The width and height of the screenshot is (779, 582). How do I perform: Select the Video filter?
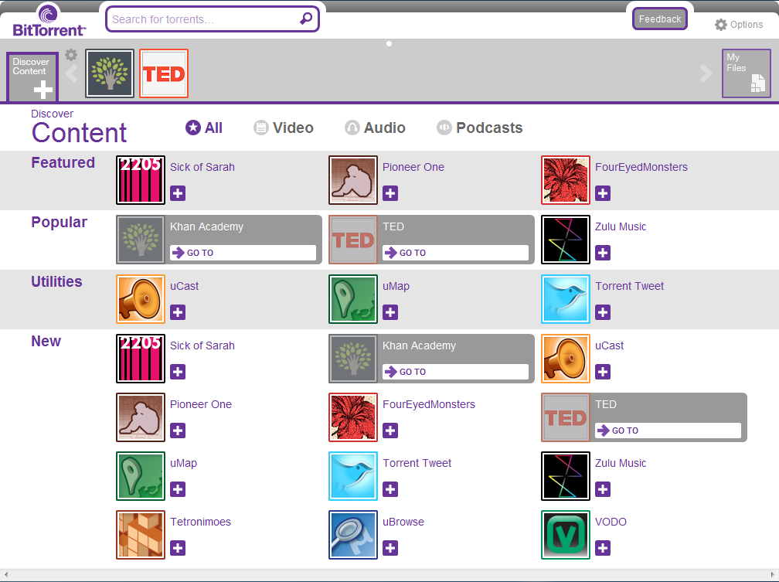(x=284, y=128)
